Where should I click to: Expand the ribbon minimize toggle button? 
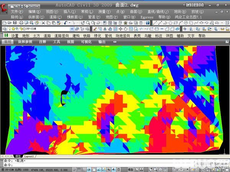115,42
